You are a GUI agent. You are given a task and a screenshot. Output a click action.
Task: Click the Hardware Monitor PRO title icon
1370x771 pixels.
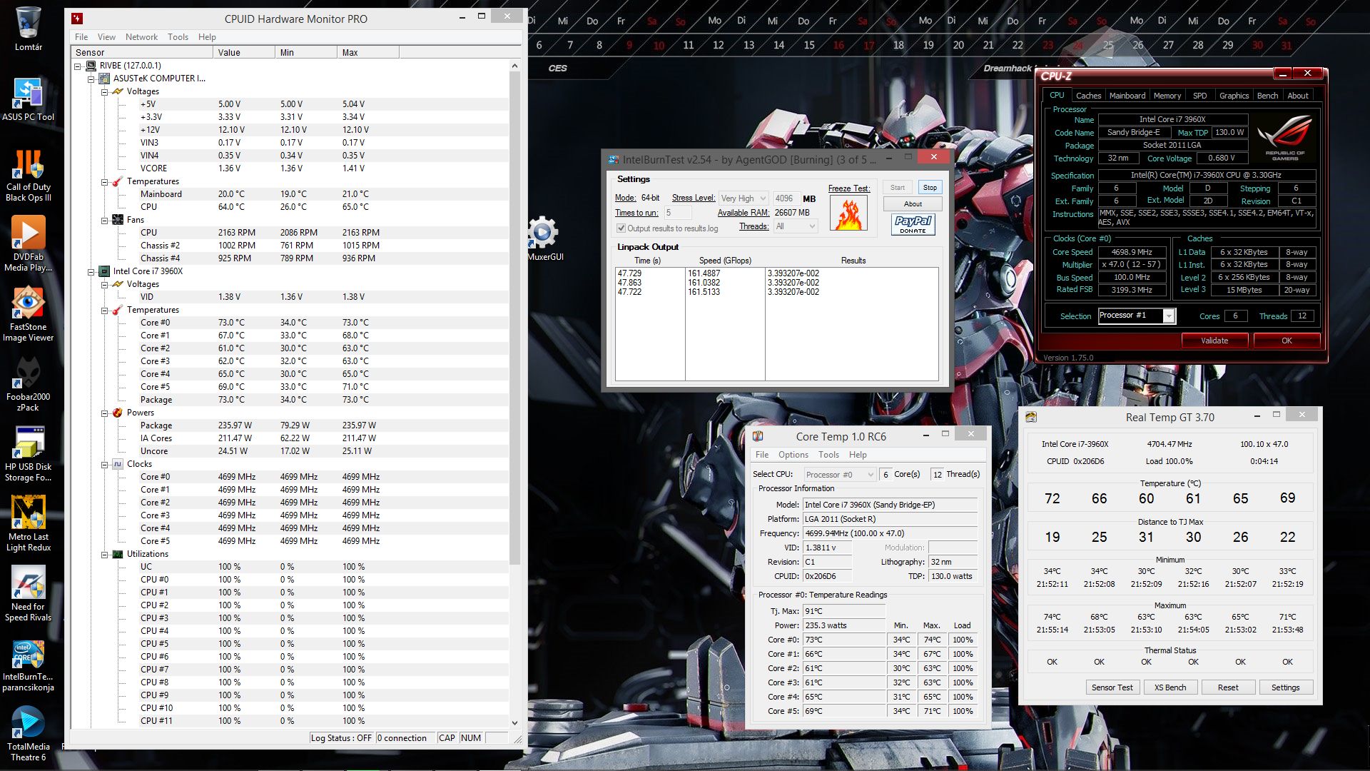(77, 19)
